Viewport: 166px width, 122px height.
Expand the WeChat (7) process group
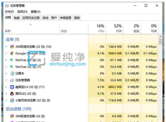pyautogui.click(x=6, y=67)
